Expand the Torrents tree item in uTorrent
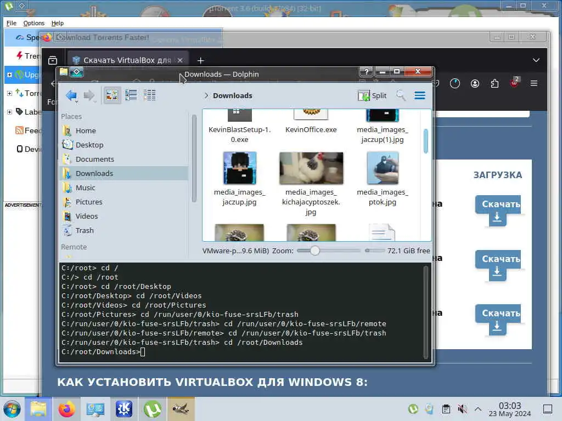This screenshot has height=421, width=562. click(10, 93)
